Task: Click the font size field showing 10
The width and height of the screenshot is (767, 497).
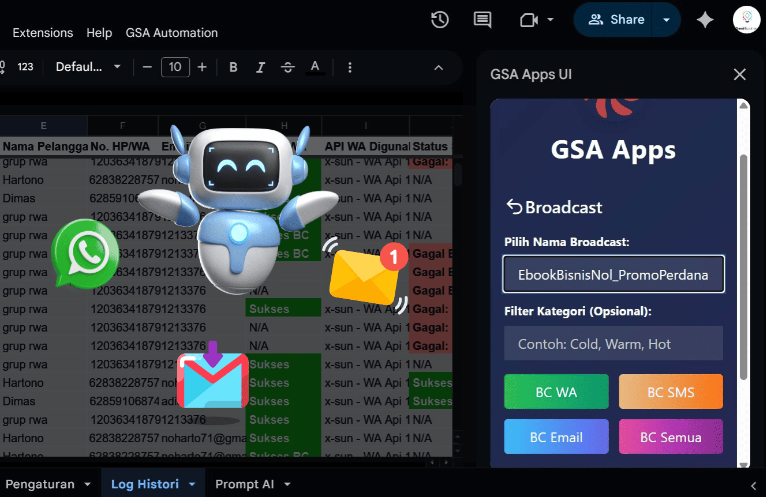Action: (x=175, y=67)
